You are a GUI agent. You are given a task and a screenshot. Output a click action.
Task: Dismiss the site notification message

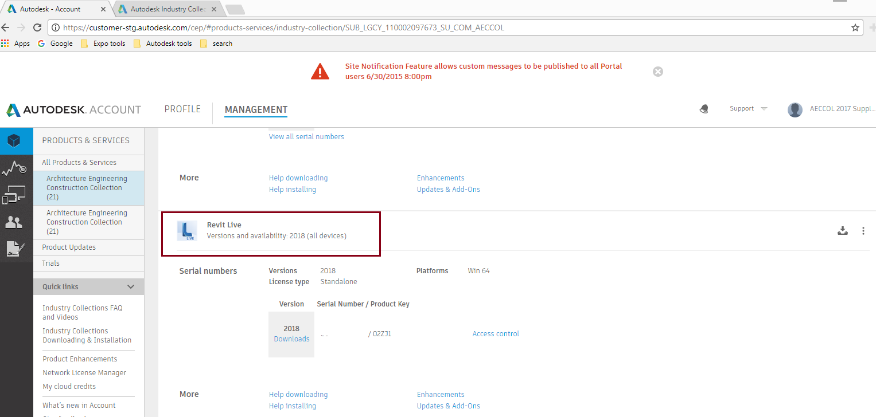(x=657, y=71)
